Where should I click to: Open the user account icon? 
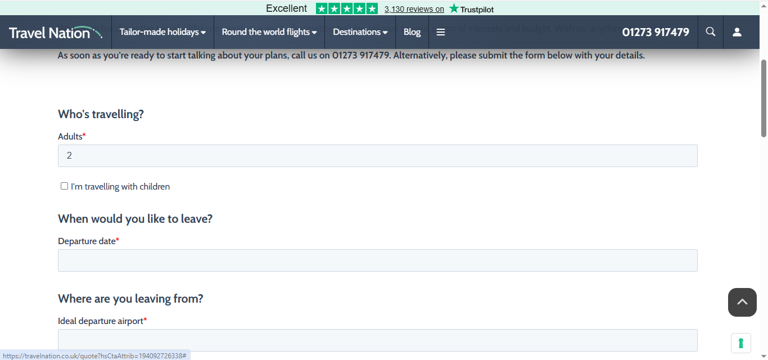[x=737, y=32]
